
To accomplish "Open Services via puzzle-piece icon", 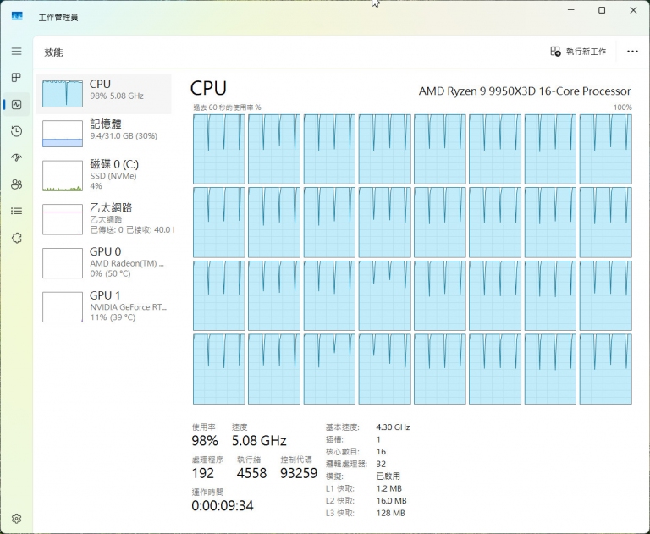I will (16, 238).
